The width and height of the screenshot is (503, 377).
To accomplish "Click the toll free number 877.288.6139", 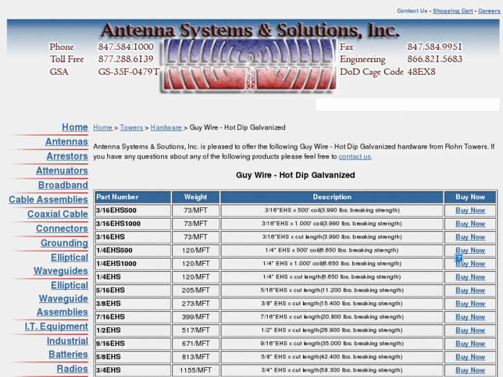I will click(x=126, y=59).
